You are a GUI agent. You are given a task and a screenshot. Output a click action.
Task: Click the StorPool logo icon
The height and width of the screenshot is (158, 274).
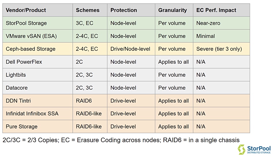point(241,150)
